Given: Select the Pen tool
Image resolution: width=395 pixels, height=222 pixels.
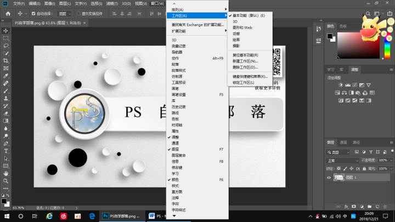Looking at the screenshot, I should [x=5, y=144].
